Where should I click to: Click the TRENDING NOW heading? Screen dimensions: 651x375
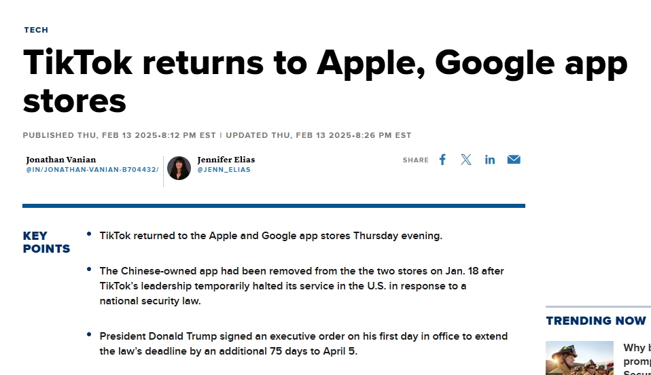pyautogui.click(x=596, y=321)
